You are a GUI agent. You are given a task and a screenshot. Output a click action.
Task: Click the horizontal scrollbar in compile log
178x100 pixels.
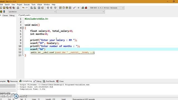point(44,96)
